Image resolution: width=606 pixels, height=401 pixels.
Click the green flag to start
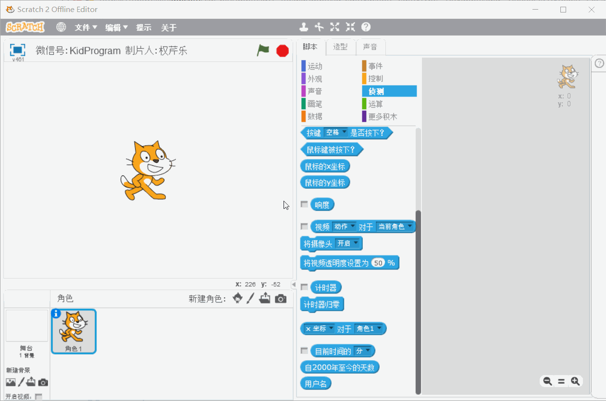coord(263,50)
